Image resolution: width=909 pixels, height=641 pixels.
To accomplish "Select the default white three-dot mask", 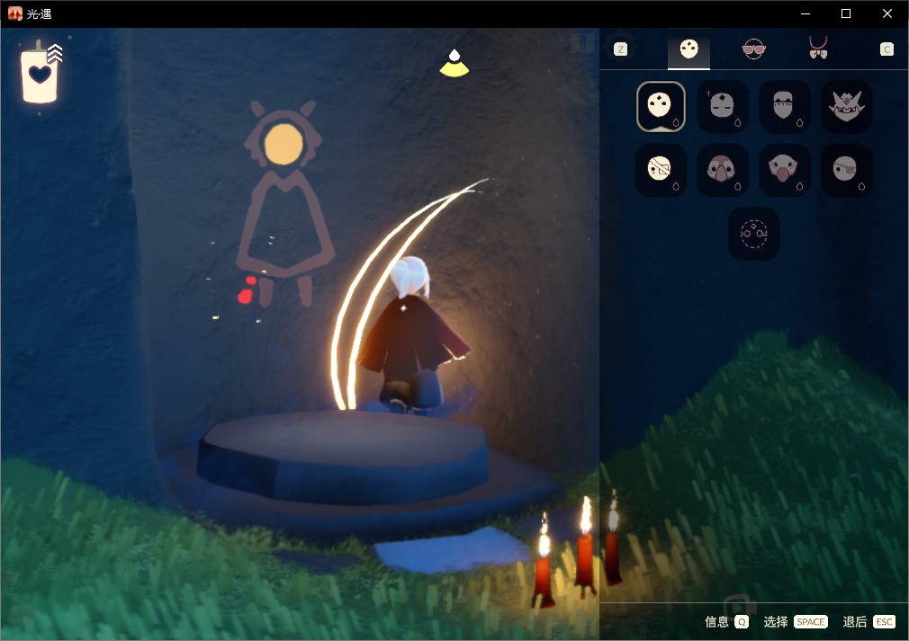I will pyautogui.click(x=661, y=107).
